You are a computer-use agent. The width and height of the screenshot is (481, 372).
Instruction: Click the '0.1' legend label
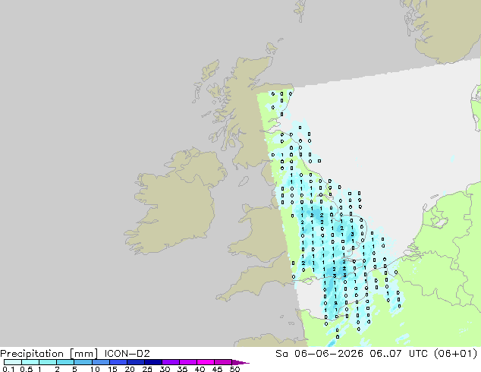(8, 369)
